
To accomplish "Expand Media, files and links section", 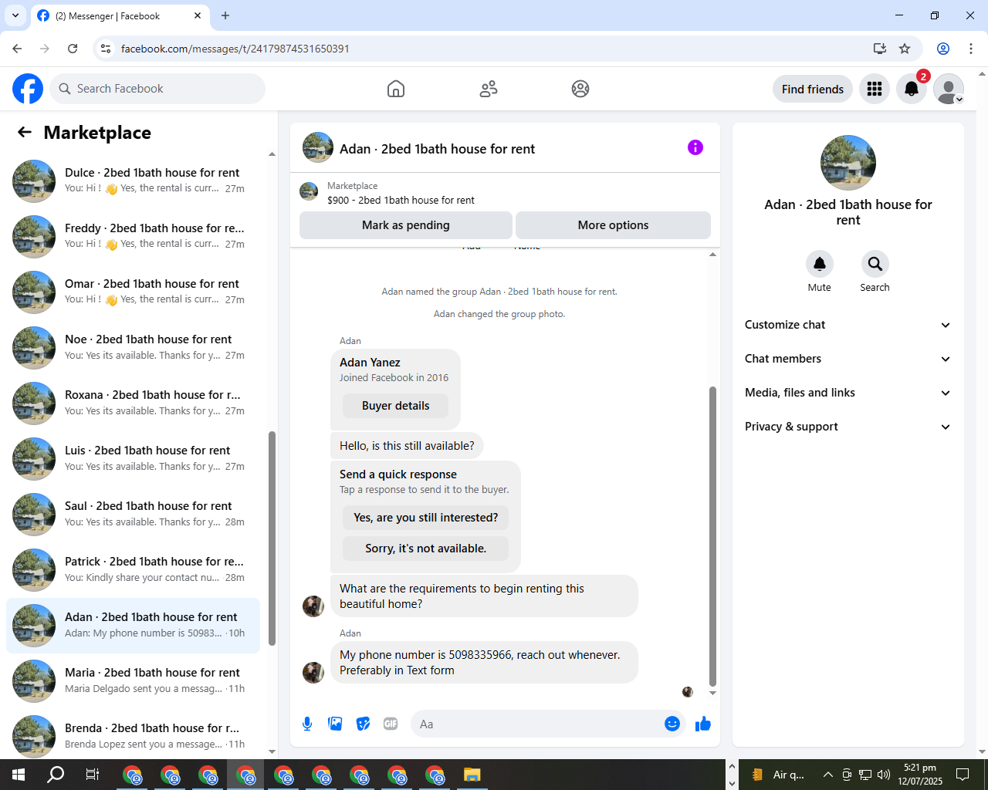I will tap(848, 393).
